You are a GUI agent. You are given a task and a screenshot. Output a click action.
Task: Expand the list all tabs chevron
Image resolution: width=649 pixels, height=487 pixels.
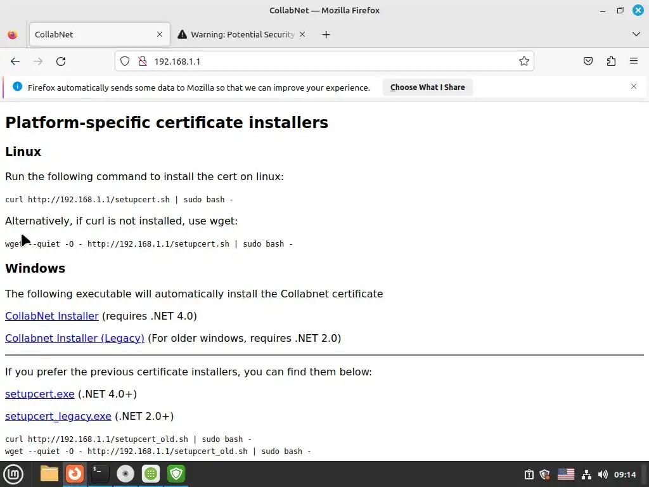coord(636,34)
